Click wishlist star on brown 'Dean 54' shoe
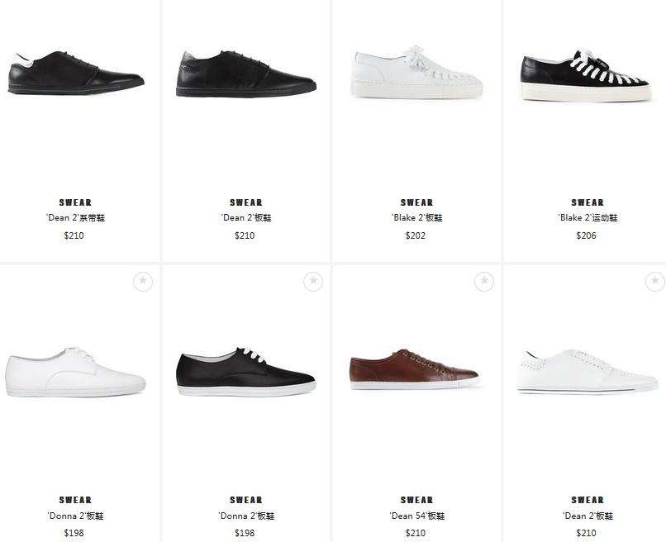 pos(484,281)
